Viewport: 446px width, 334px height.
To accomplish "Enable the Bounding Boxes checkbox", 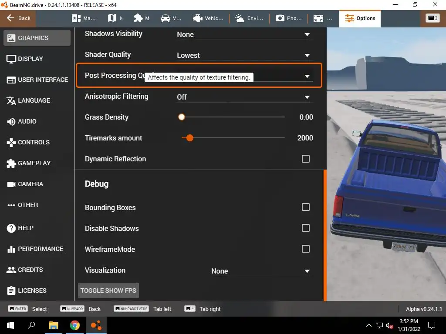I will click(x=305, y=207).
